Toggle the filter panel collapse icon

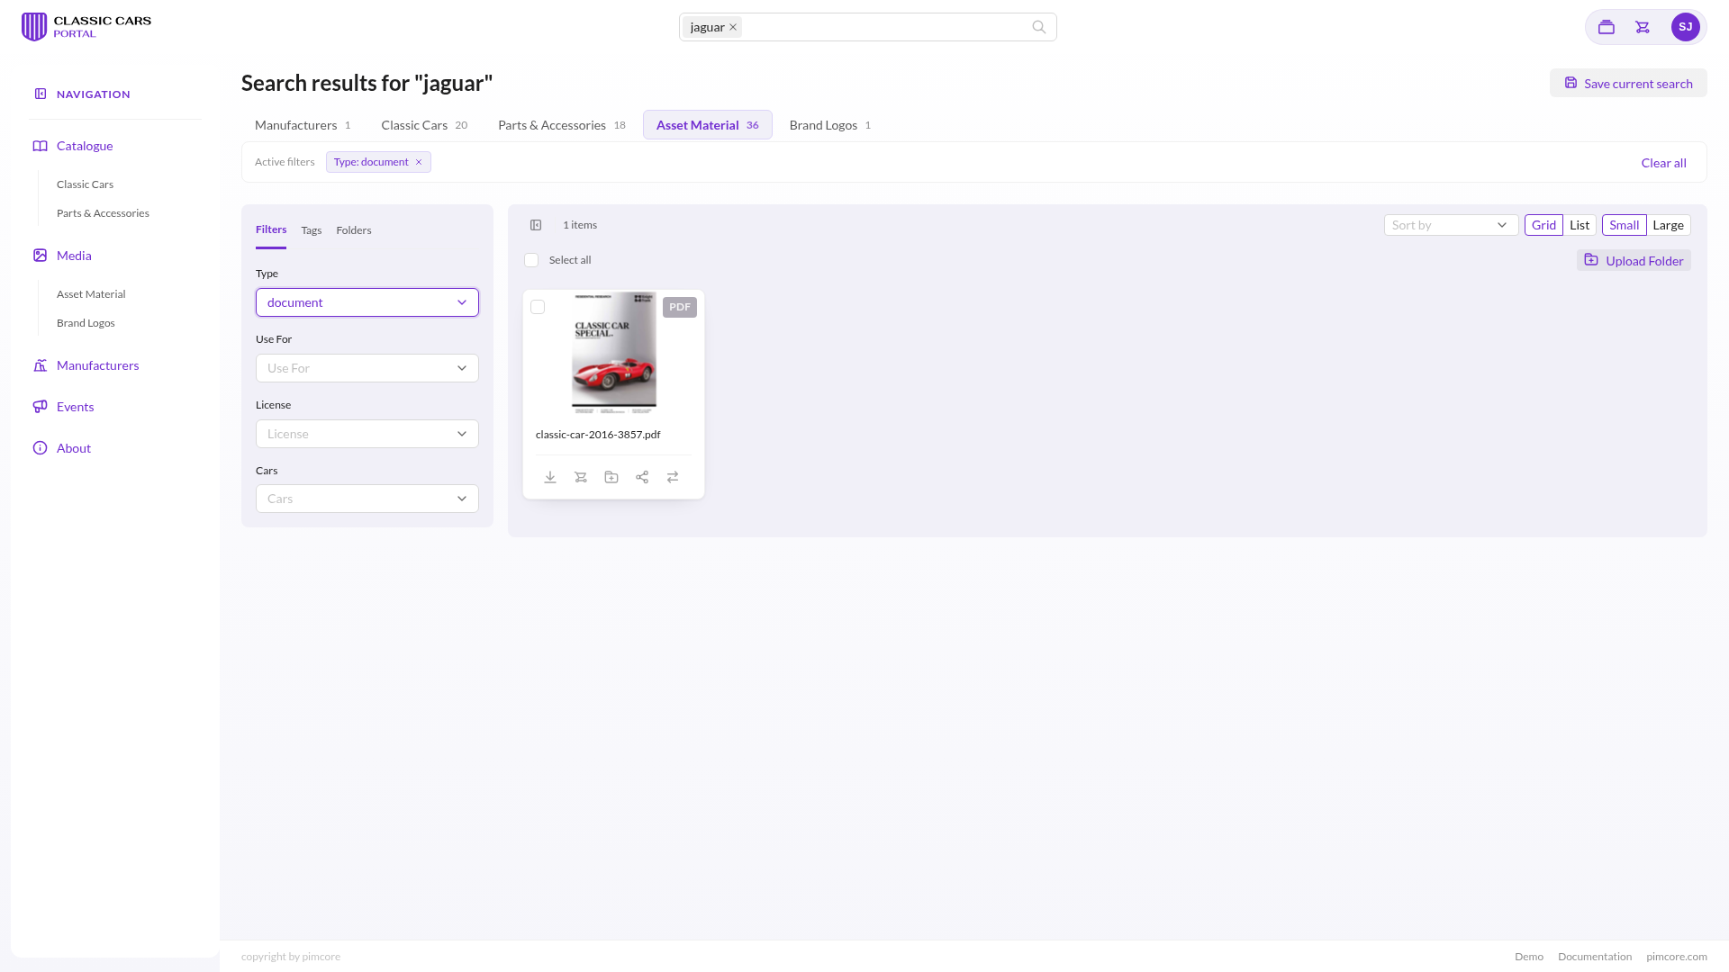click(536, 225)
